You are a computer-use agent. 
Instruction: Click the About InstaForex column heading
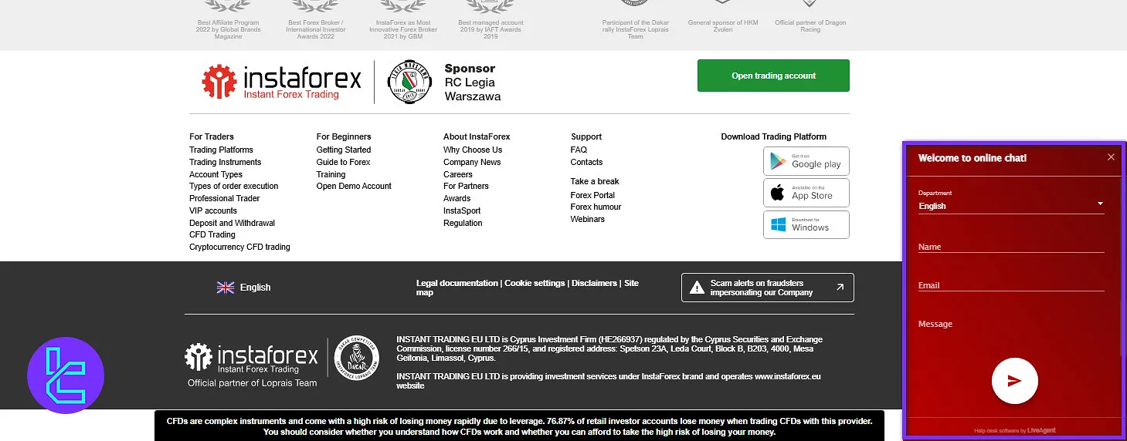point(477,136)
